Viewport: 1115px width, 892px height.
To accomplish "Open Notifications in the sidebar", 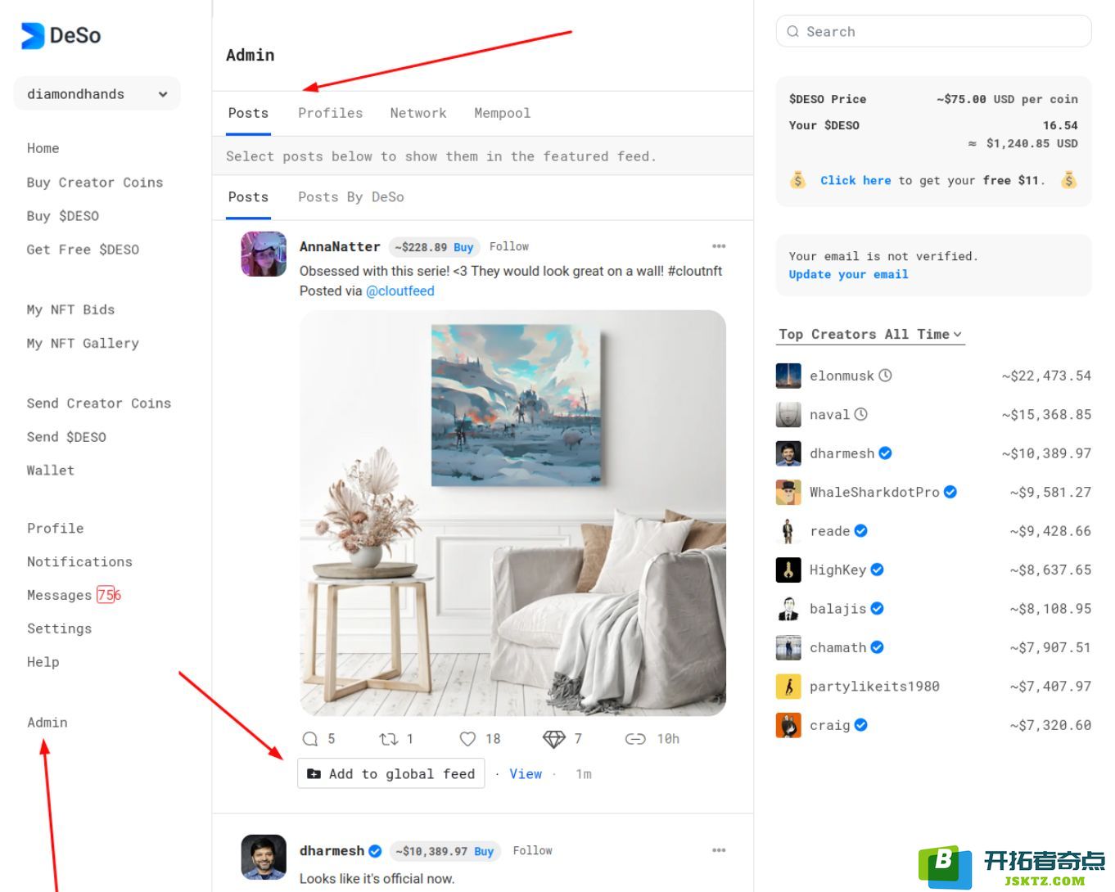I will (x=79, y=562).
